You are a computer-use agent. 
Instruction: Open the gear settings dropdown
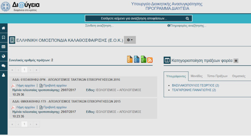pos(130,40)
